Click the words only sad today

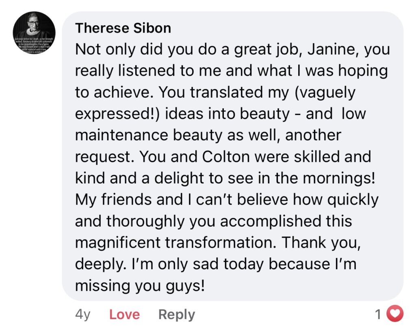[211, 264]
